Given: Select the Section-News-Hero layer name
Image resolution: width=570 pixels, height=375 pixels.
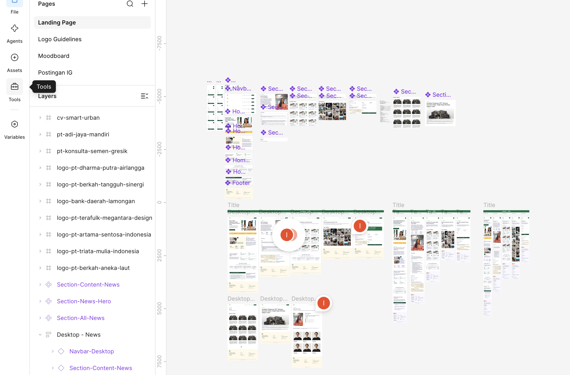Looking at the screenshot, I should coord(84,301).
